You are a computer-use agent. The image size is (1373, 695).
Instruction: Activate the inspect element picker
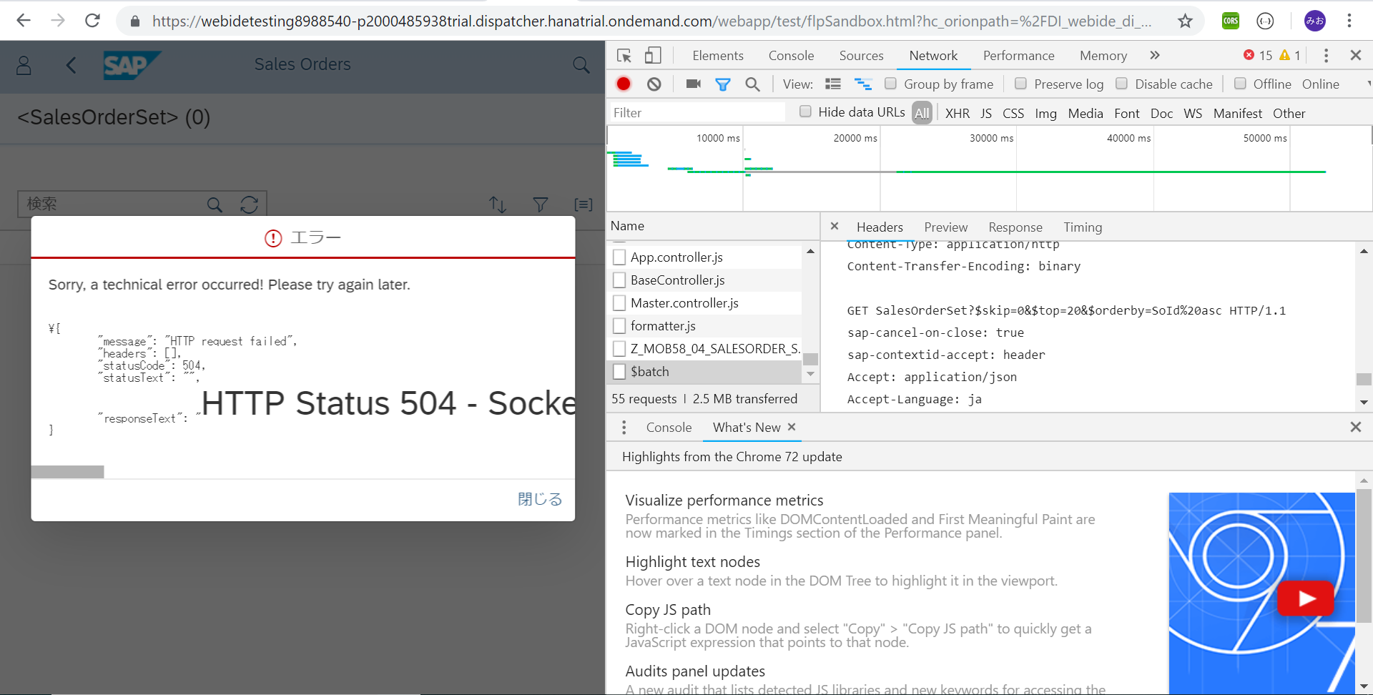click(624, 56)
